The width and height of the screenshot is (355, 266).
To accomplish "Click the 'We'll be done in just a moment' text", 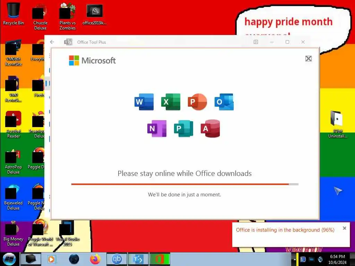I will (x=184, y=195).
